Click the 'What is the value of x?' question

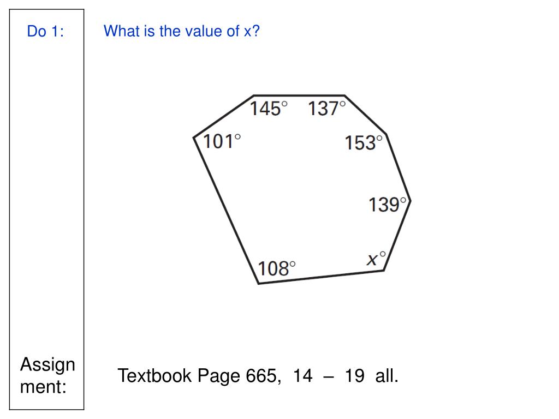[181, 31]
